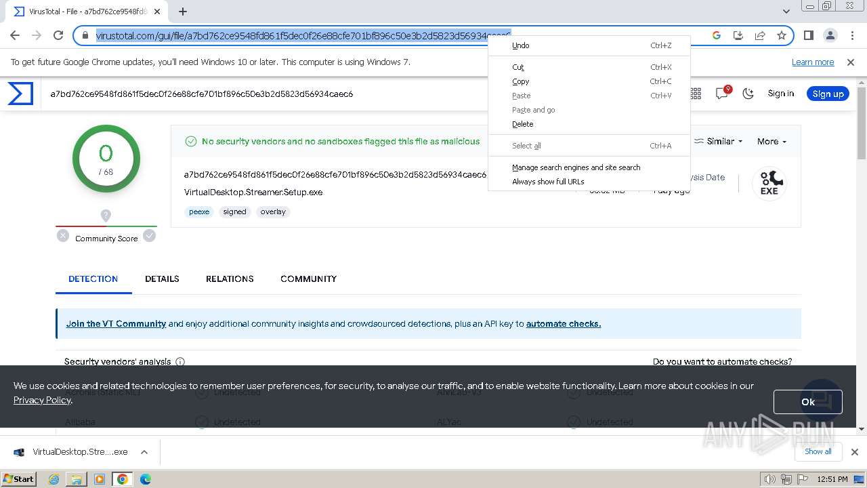This screenshot has height=488, width=867.
Task: Choose Cut from the context menu
Action: pyautogui.click(x=589, y=67)
